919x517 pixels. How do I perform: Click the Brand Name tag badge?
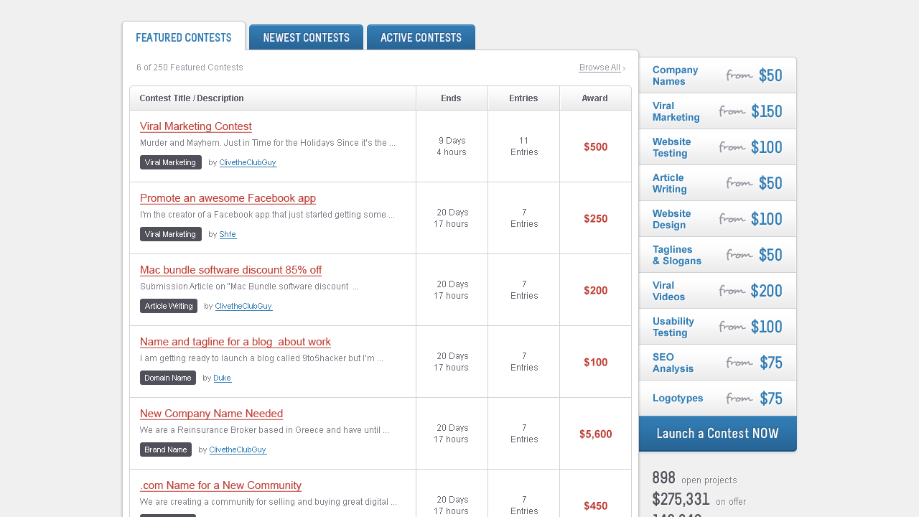point(166,450)
